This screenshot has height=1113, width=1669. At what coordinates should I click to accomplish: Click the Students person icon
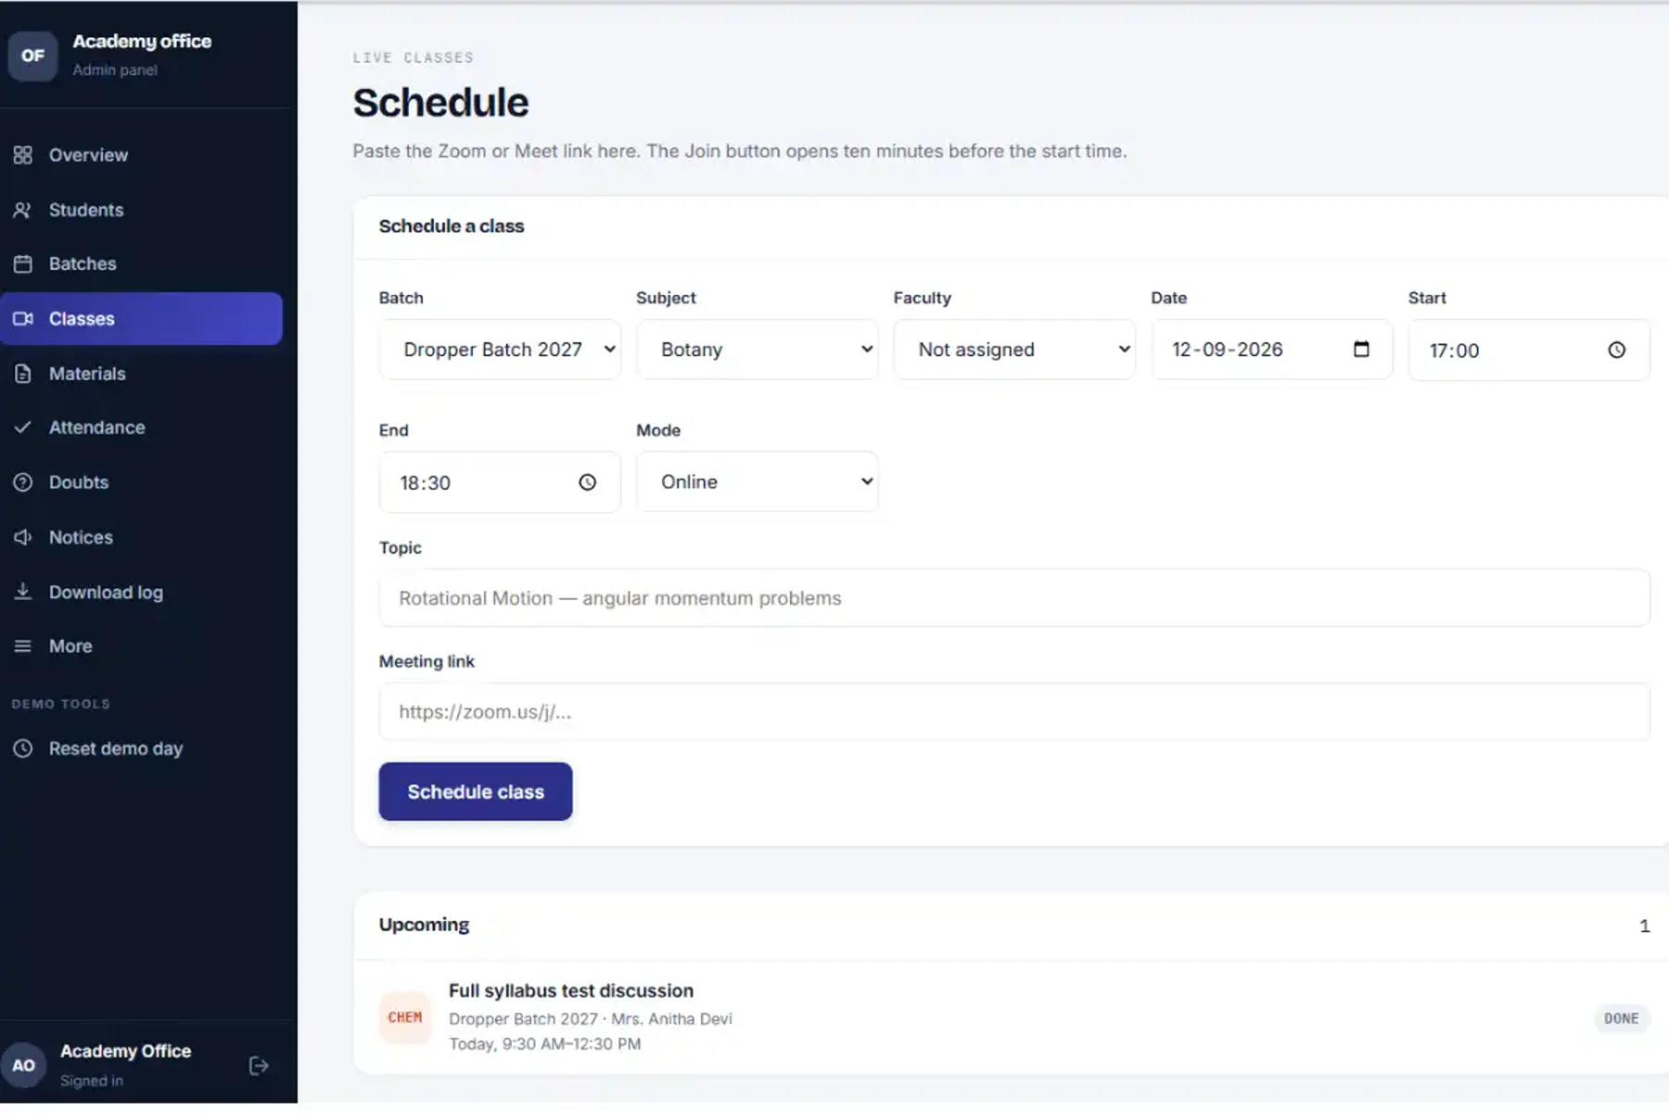[x=23, y=210]
